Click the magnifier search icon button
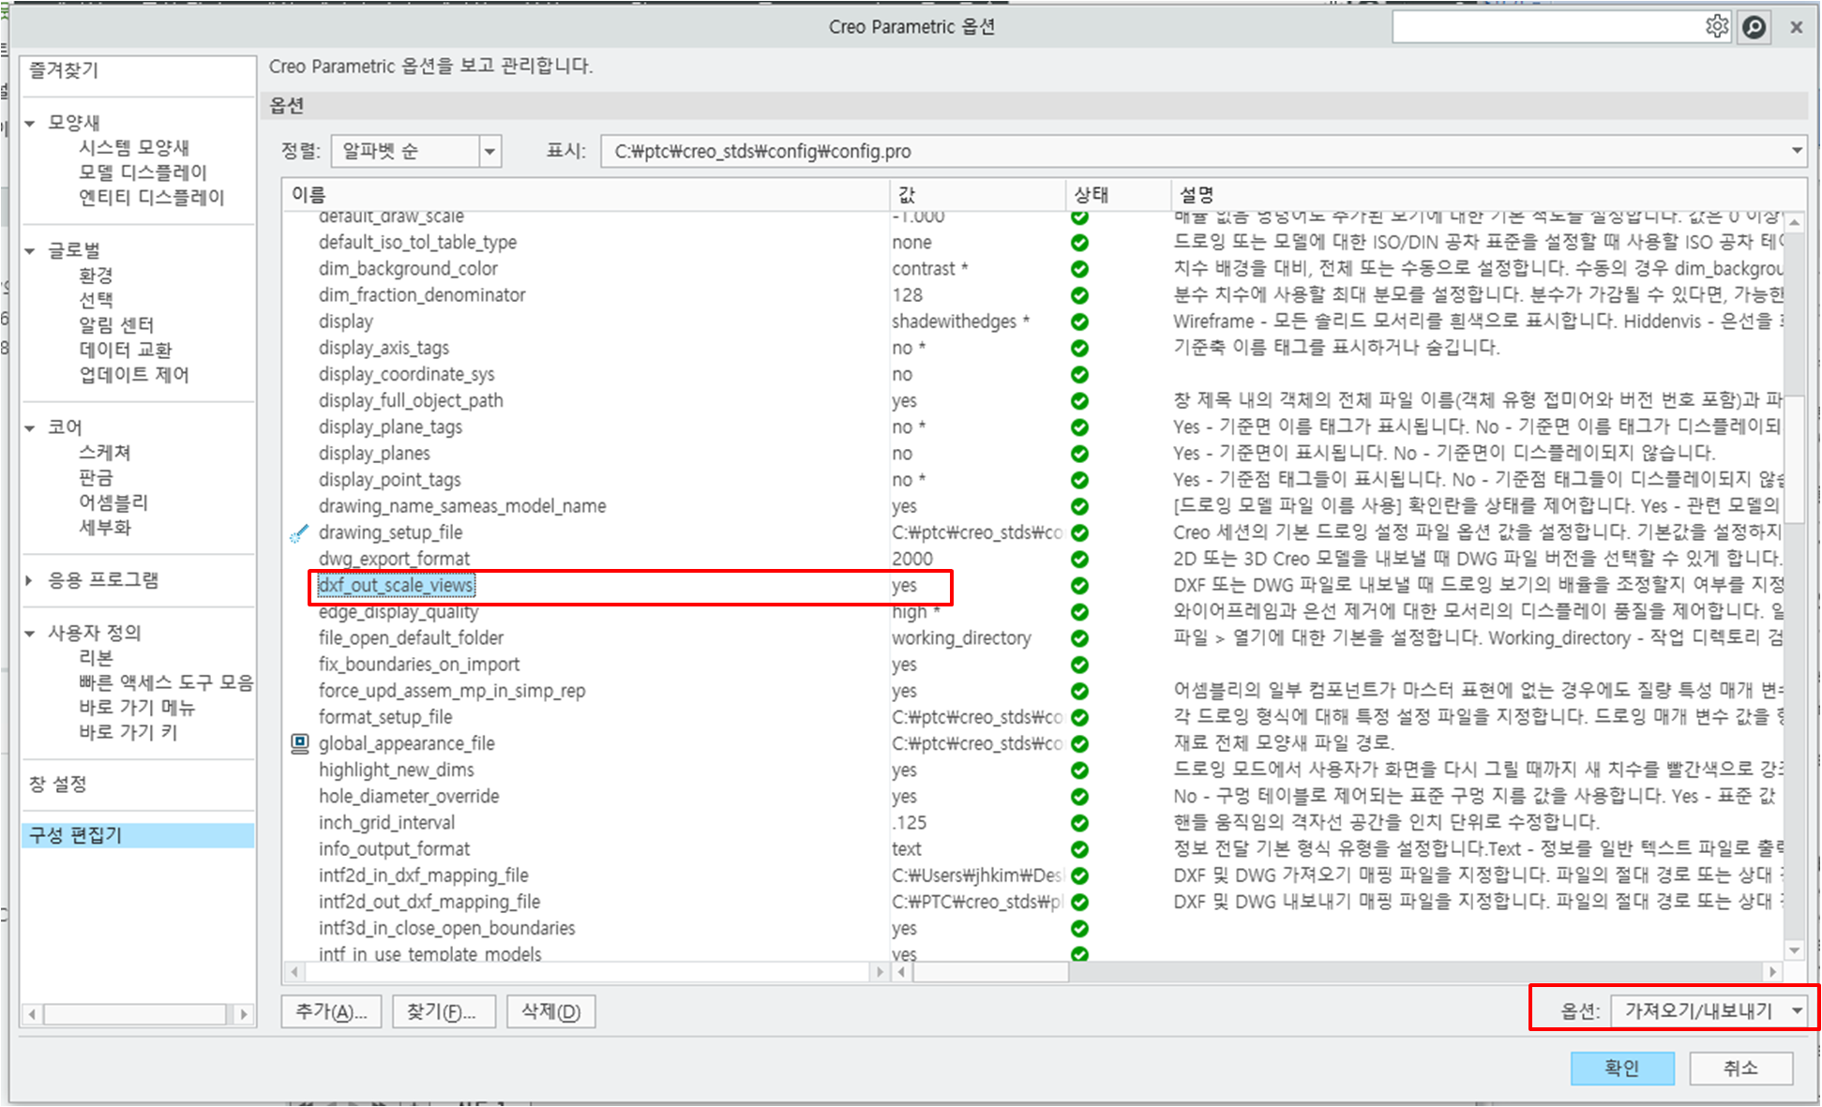Image resolution: width=1822 pixels, height=1107 pixels. pyautogui.click(x=1754, y=27)
